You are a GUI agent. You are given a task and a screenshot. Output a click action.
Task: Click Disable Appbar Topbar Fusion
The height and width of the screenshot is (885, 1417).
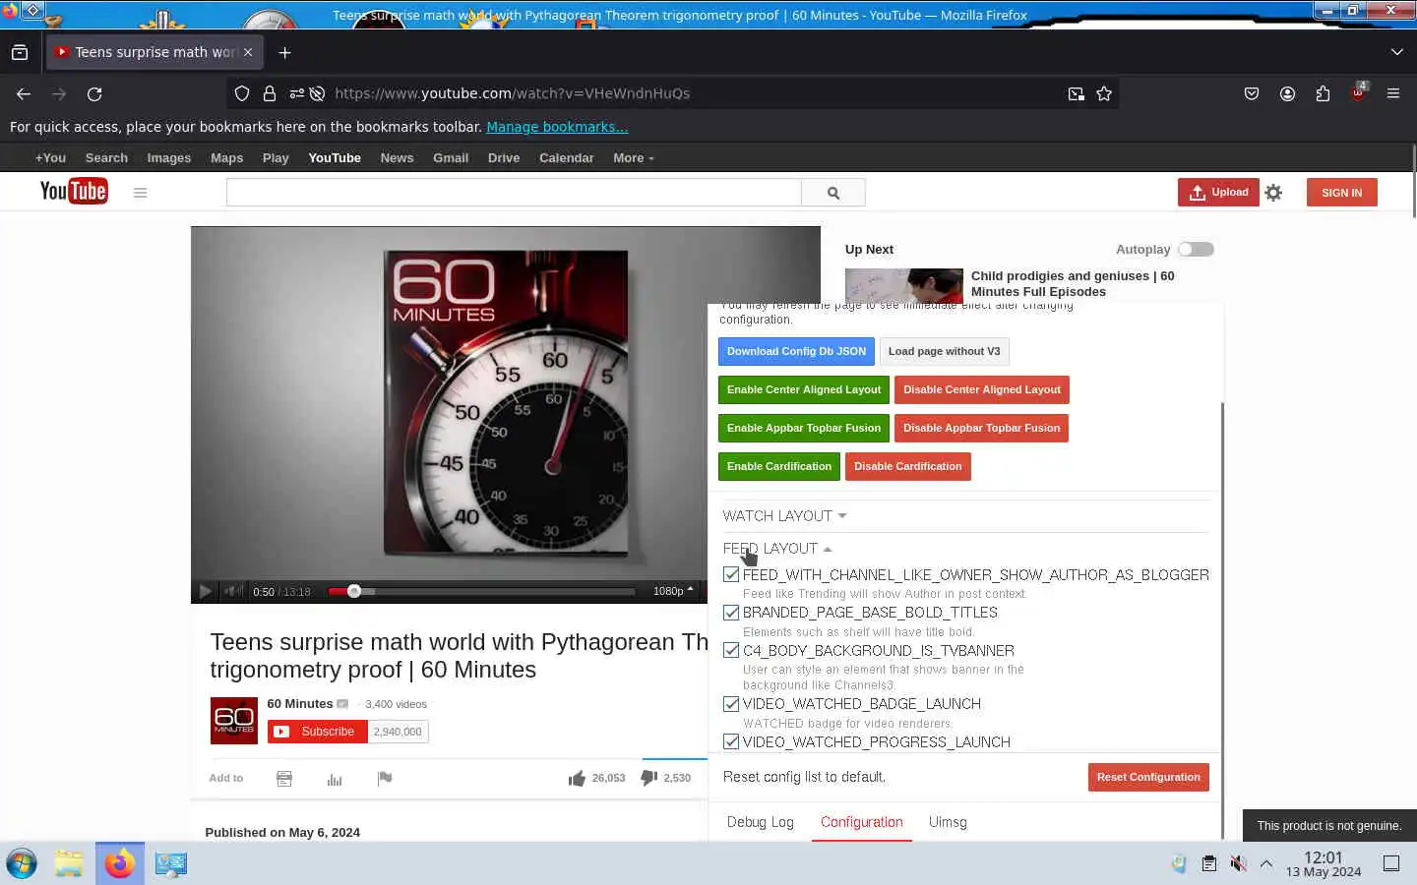981,428
